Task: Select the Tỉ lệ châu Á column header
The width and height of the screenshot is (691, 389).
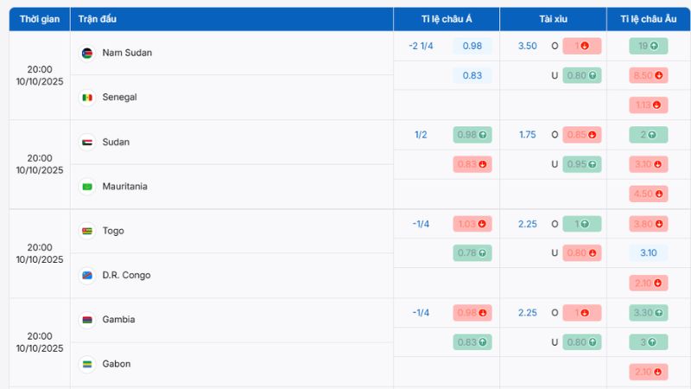Action: click(447, 19)
